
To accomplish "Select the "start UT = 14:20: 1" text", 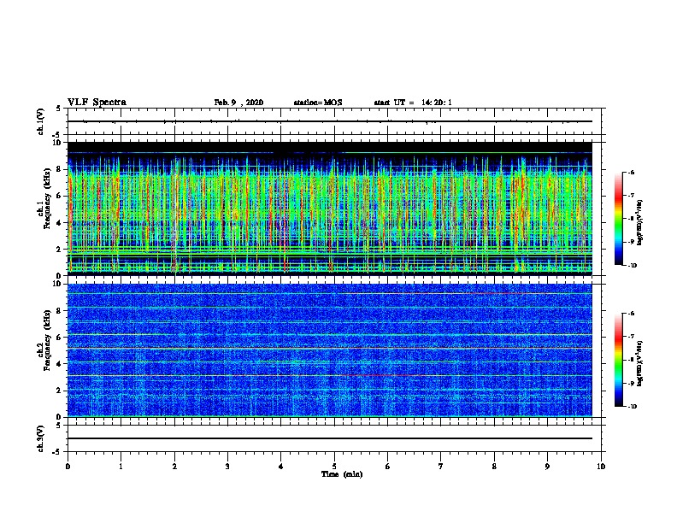I will tap(413, 103).
